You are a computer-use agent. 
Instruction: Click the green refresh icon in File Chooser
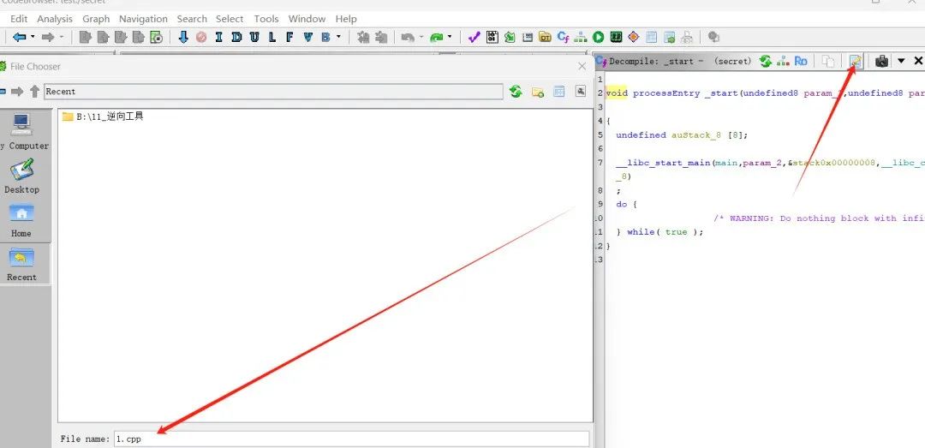pos(516,92)
